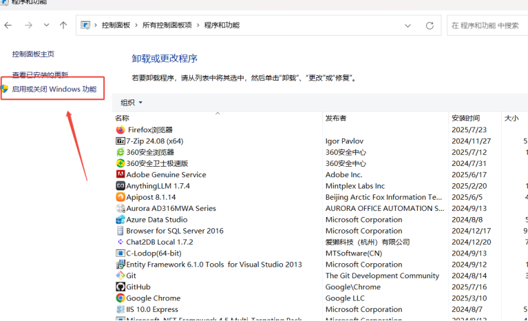Click publisher Google LLC
The image size is (528, 321).
tap(345, 298)
